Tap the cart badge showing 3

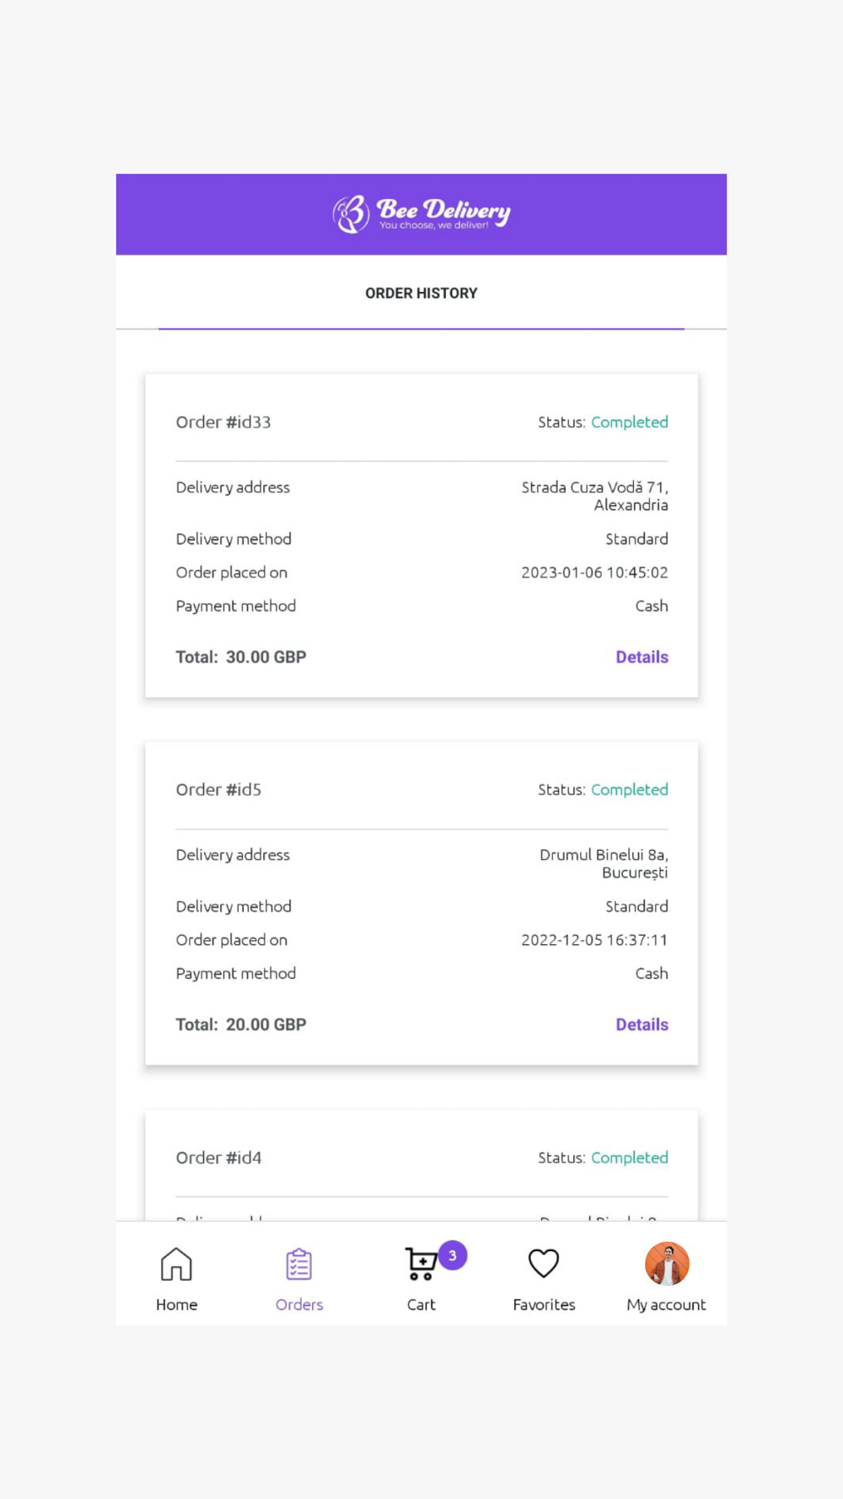tap(453, 1255)
